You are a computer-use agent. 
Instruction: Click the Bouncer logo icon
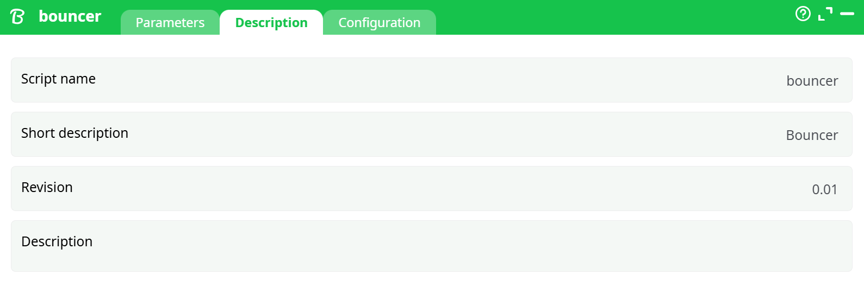pos(17,17)
